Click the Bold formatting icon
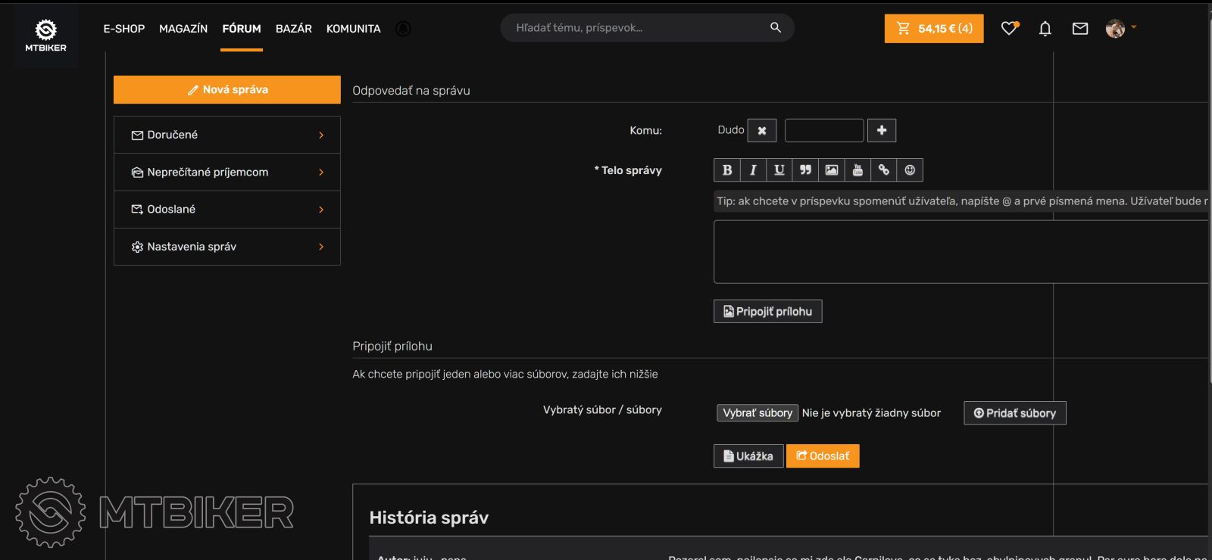The height and width of the screenshot is (560, 1212). point(727,170)
